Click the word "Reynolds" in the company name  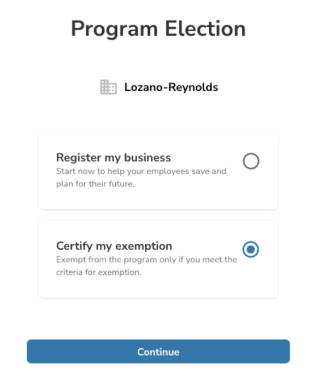(193, 87)
